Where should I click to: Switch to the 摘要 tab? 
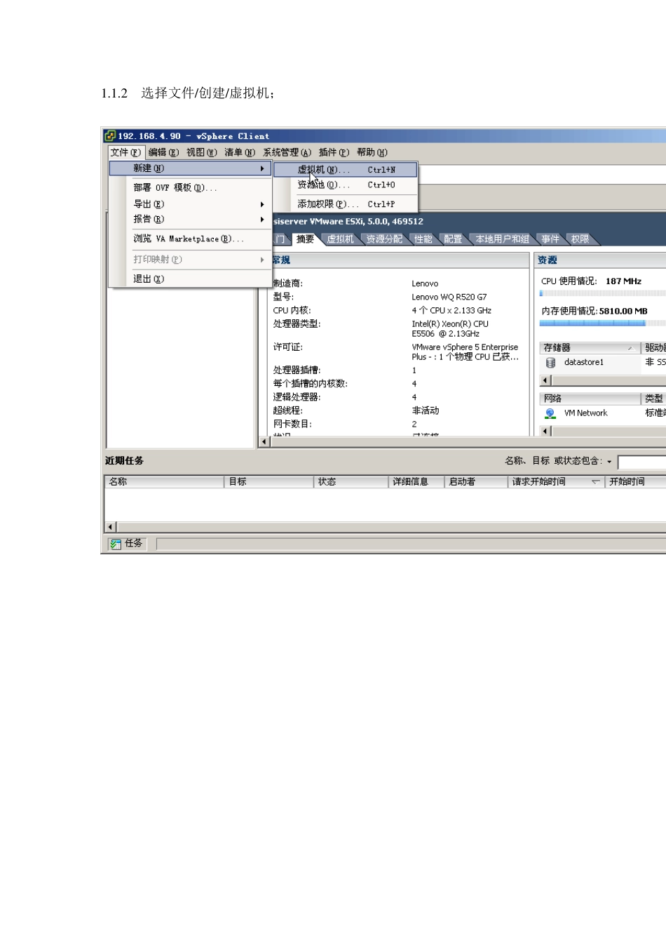coord(306,239)
